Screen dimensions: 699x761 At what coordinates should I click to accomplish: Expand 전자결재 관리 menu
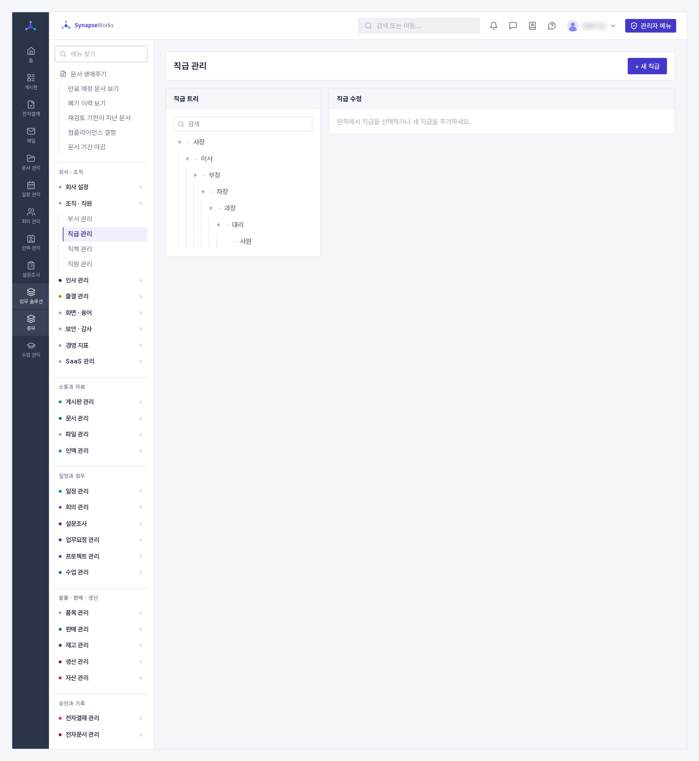click(x=101, y=718)
